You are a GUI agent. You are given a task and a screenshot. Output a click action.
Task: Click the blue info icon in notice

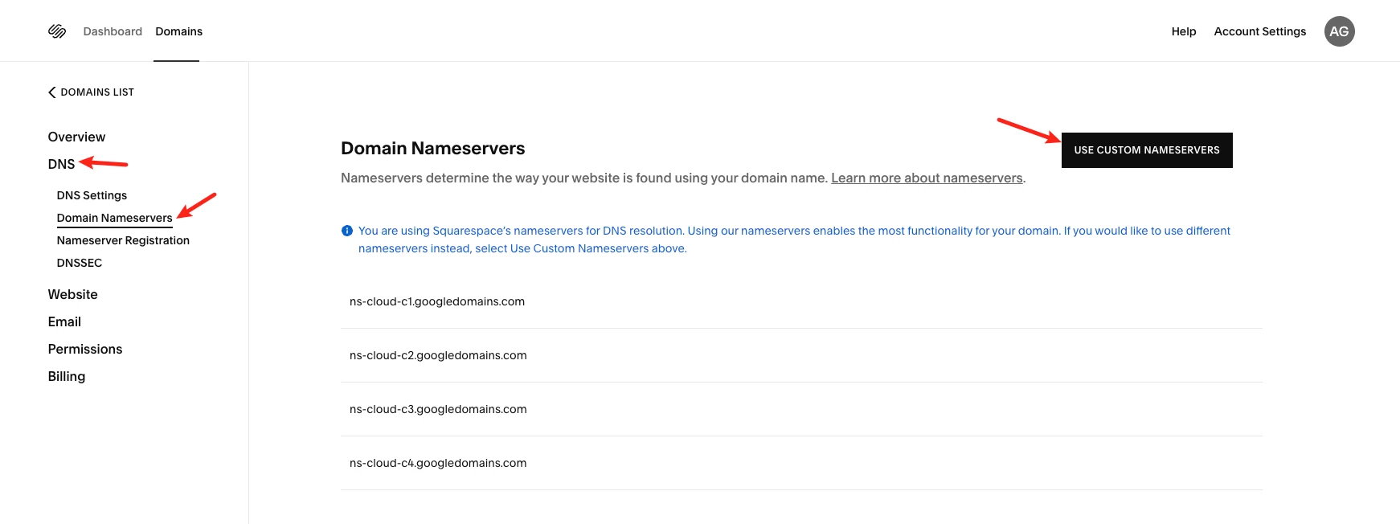347,231
